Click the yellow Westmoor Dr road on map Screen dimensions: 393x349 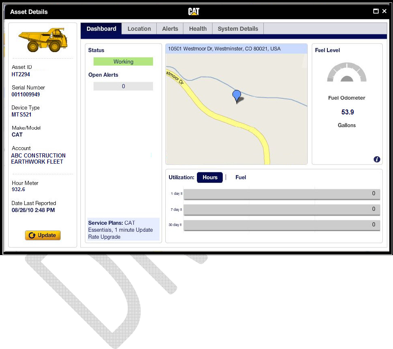(x=218, y=116)
